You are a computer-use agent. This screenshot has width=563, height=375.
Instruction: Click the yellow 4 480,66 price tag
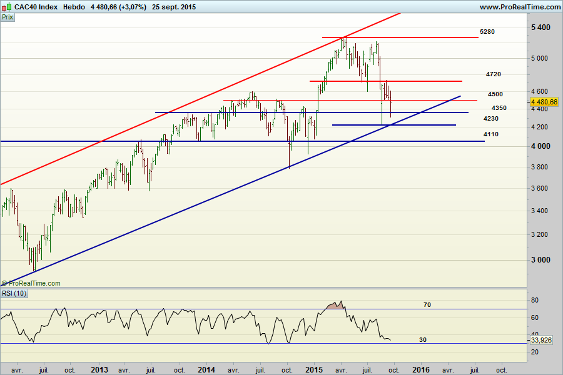[544, 102]
